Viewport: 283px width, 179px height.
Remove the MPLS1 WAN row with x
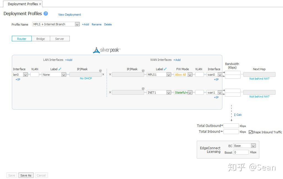[110, 74]
